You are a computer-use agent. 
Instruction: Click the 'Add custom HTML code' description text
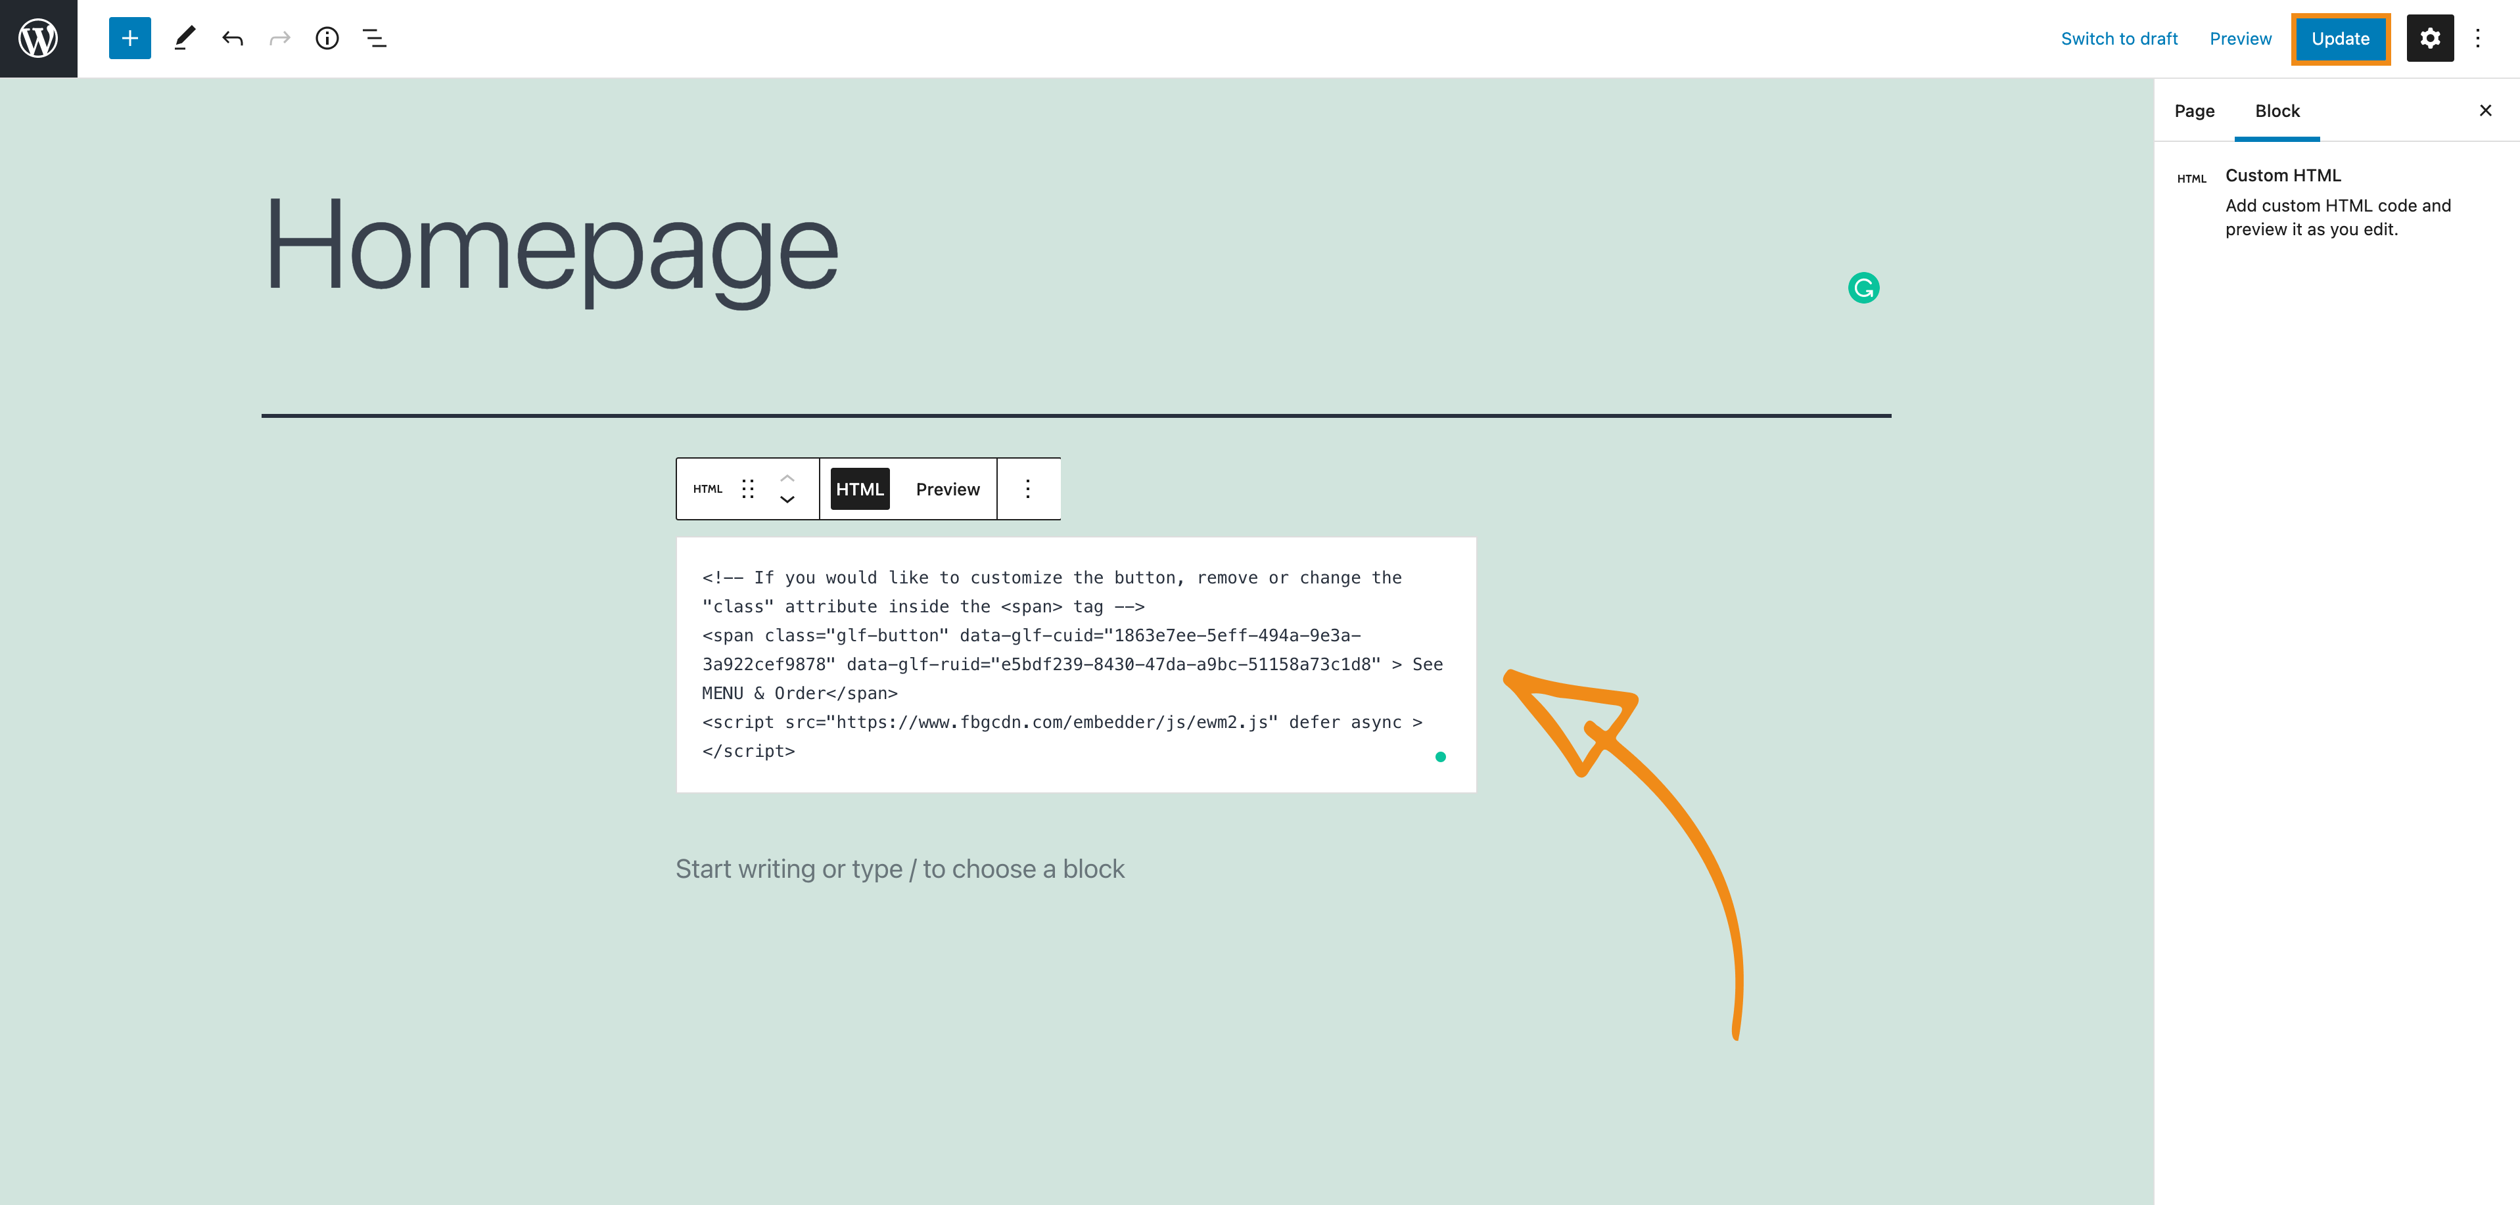pos(2338,217)
